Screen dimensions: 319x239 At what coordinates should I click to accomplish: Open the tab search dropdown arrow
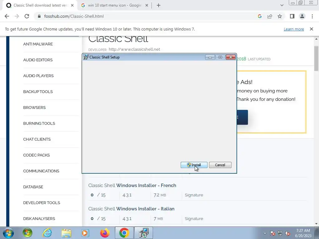click(x=282, y=6)
